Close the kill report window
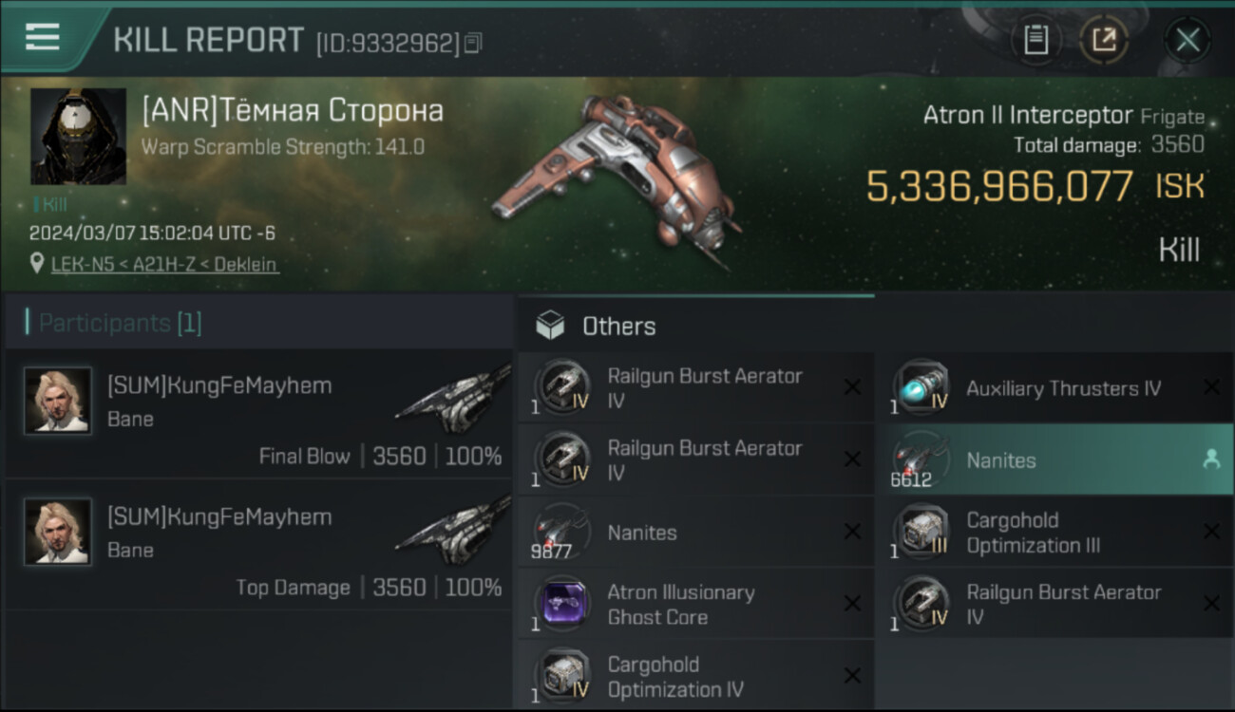Image resolution: width=1235 pixels, height=712 pixels. coord(1187,40)
